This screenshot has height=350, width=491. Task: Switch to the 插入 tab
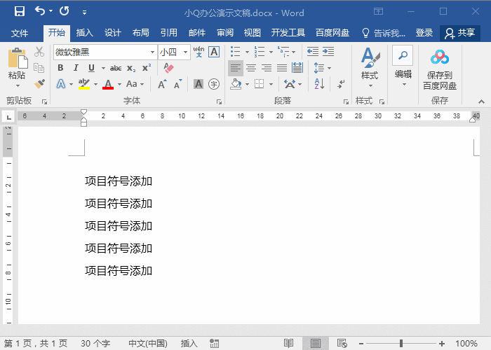click(x=84, y=33)
